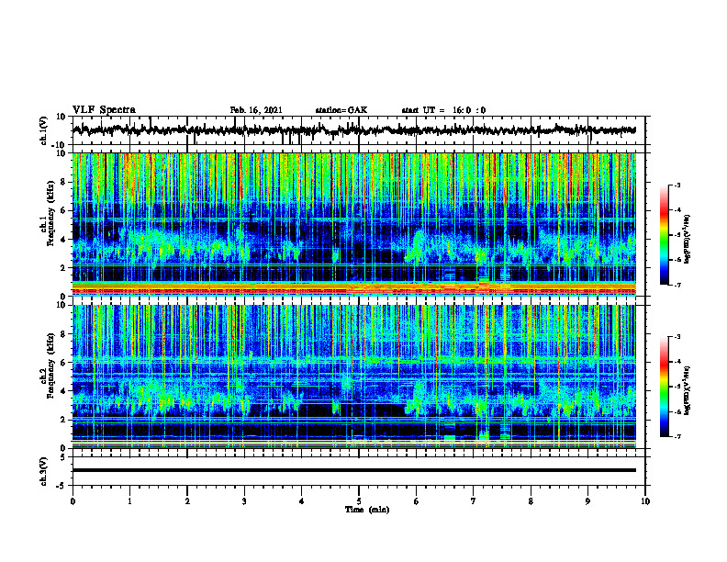Click the ch.2 colorbar log(PSD) title

click(688, 389)
